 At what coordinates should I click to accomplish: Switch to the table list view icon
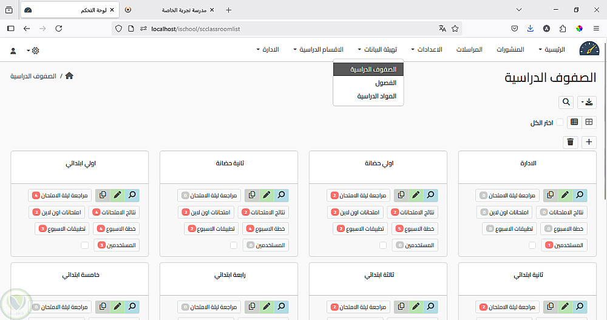coord(574,122)
